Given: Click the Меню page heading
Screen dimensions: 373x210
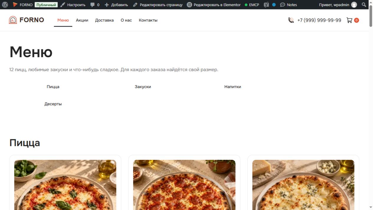Looking at the screenshot, I should (x=31, y=52).
